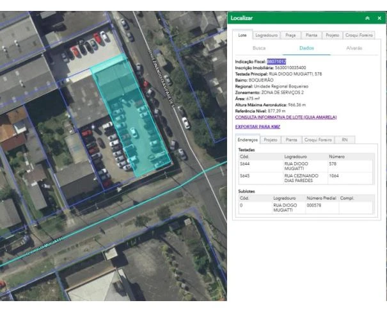Collapse the Localizar panel with chevron icon

coord(367,18)
